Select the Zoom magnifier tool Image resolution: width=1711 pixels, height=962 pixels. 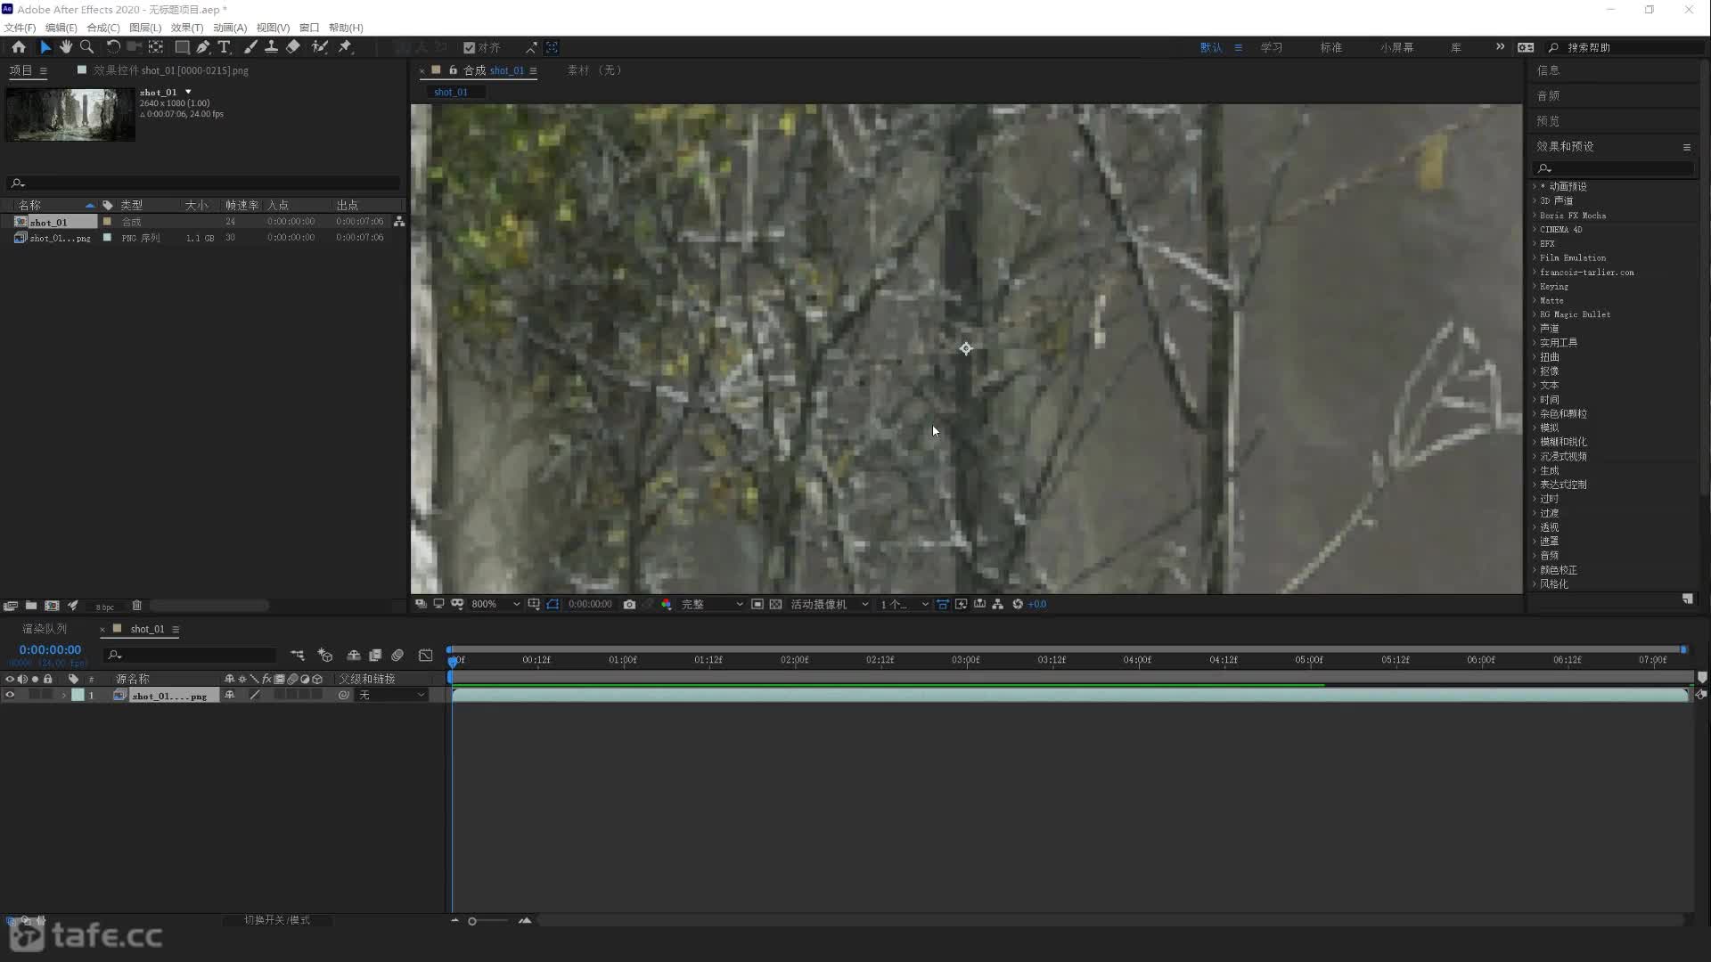tap(86, 47)
